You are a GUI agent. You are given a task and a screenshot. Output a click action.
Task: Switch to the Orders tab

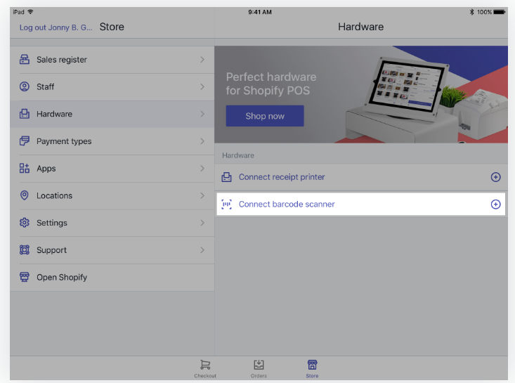tap(259, 368)
